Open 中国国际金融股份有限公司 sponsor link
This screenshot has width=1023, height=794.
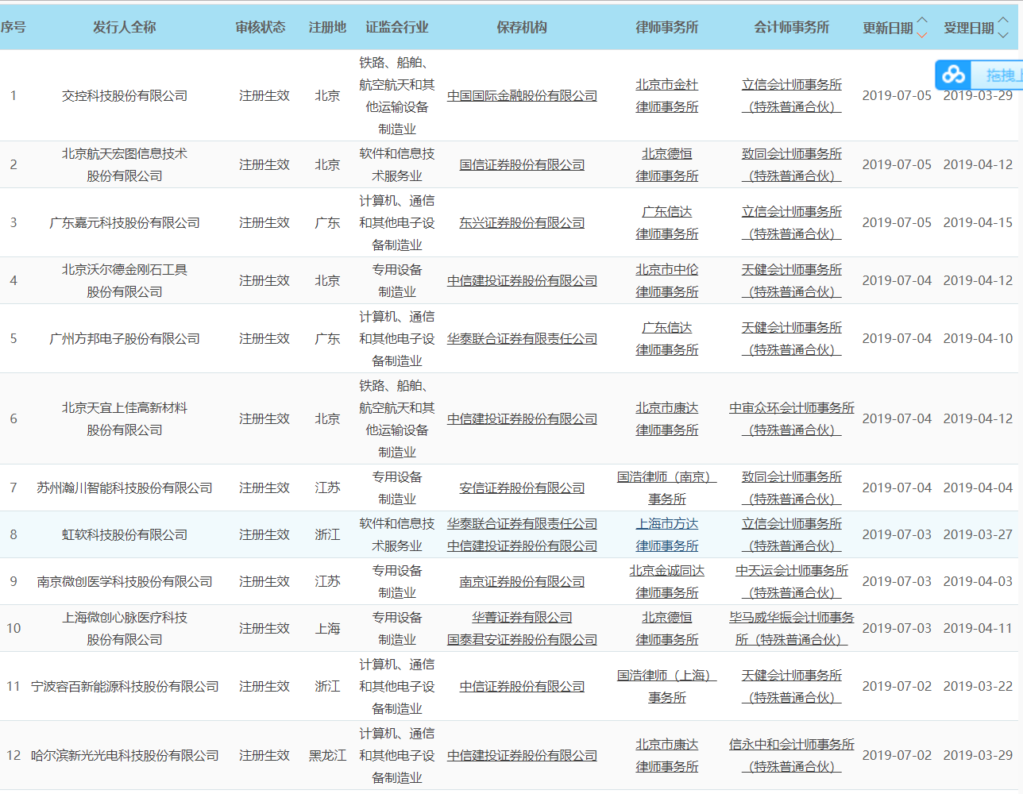pos(522,95)
